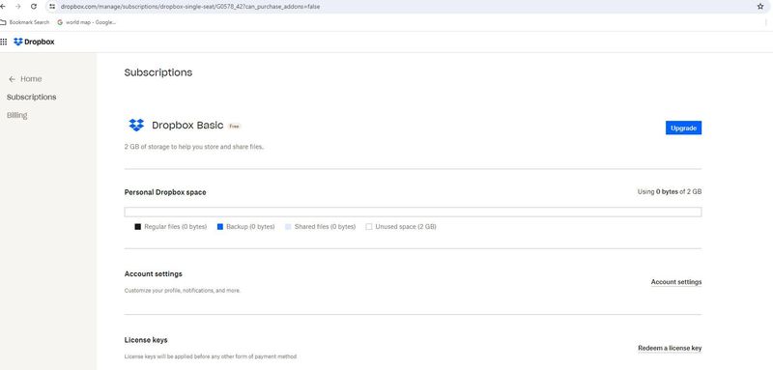Click 'Using 0 bytes of 2 GB' text

670,192
